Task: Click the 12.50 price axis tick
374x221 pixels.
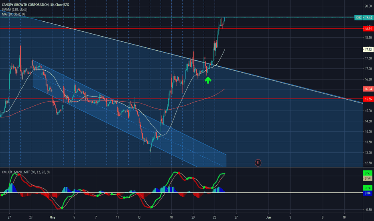Action: [368, 163]
